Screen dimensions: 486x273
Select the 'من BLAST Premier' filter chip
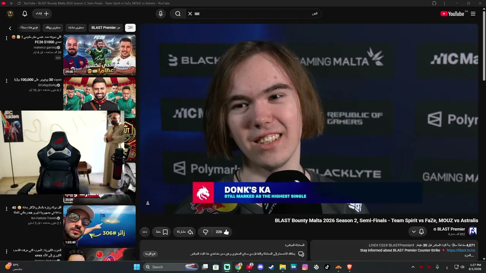click(x=106, y=28)
